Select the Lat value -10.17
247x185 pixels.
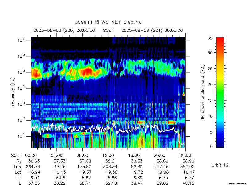[x=187, y=172]
